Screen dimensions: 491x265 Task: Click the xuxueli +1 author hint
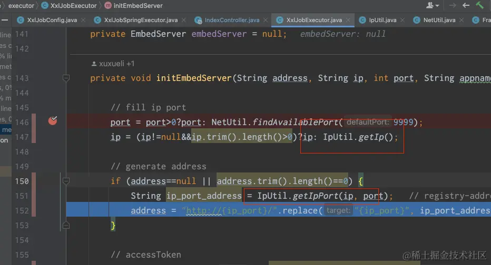click(x=113, y=64)
